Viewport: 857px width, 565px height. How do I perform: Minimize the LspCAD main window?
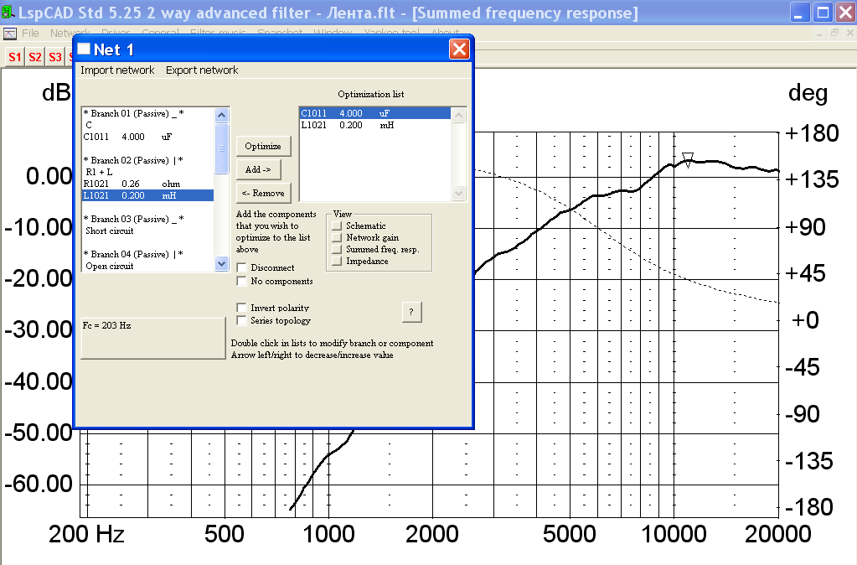click(x=799, y=13)
